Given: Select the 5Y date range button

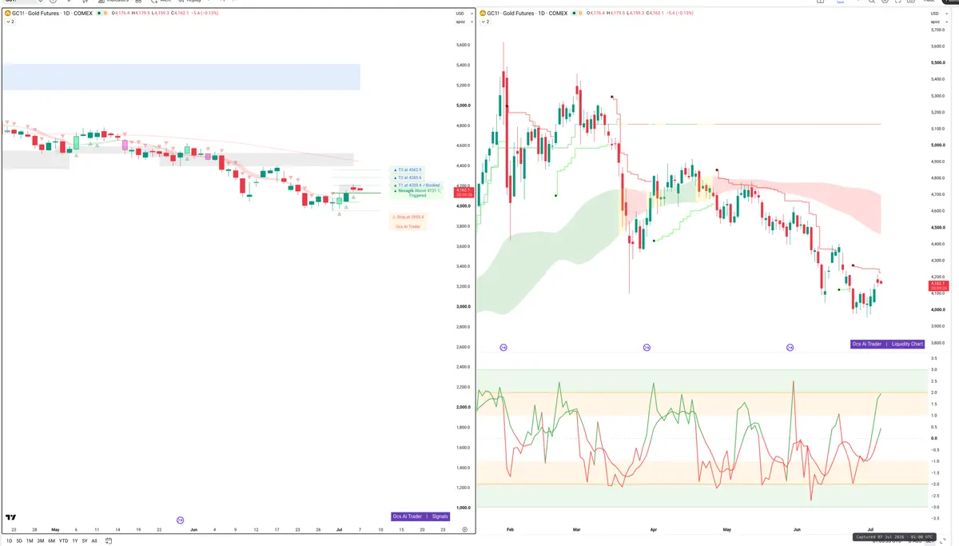Looking at the screenshot, I should tap(85, 540).
